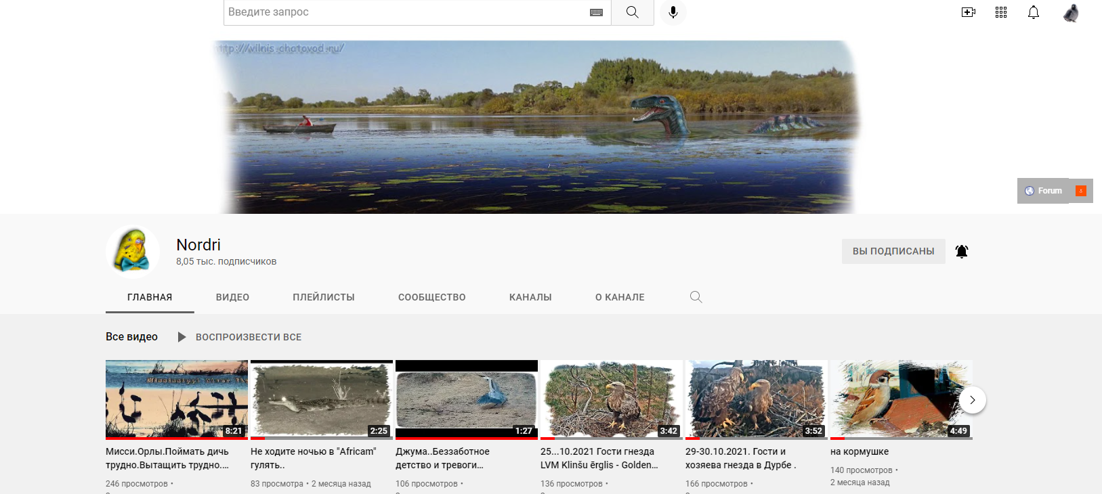
Task: Click the 4:49 duration badge
Action: coord(958,430)
